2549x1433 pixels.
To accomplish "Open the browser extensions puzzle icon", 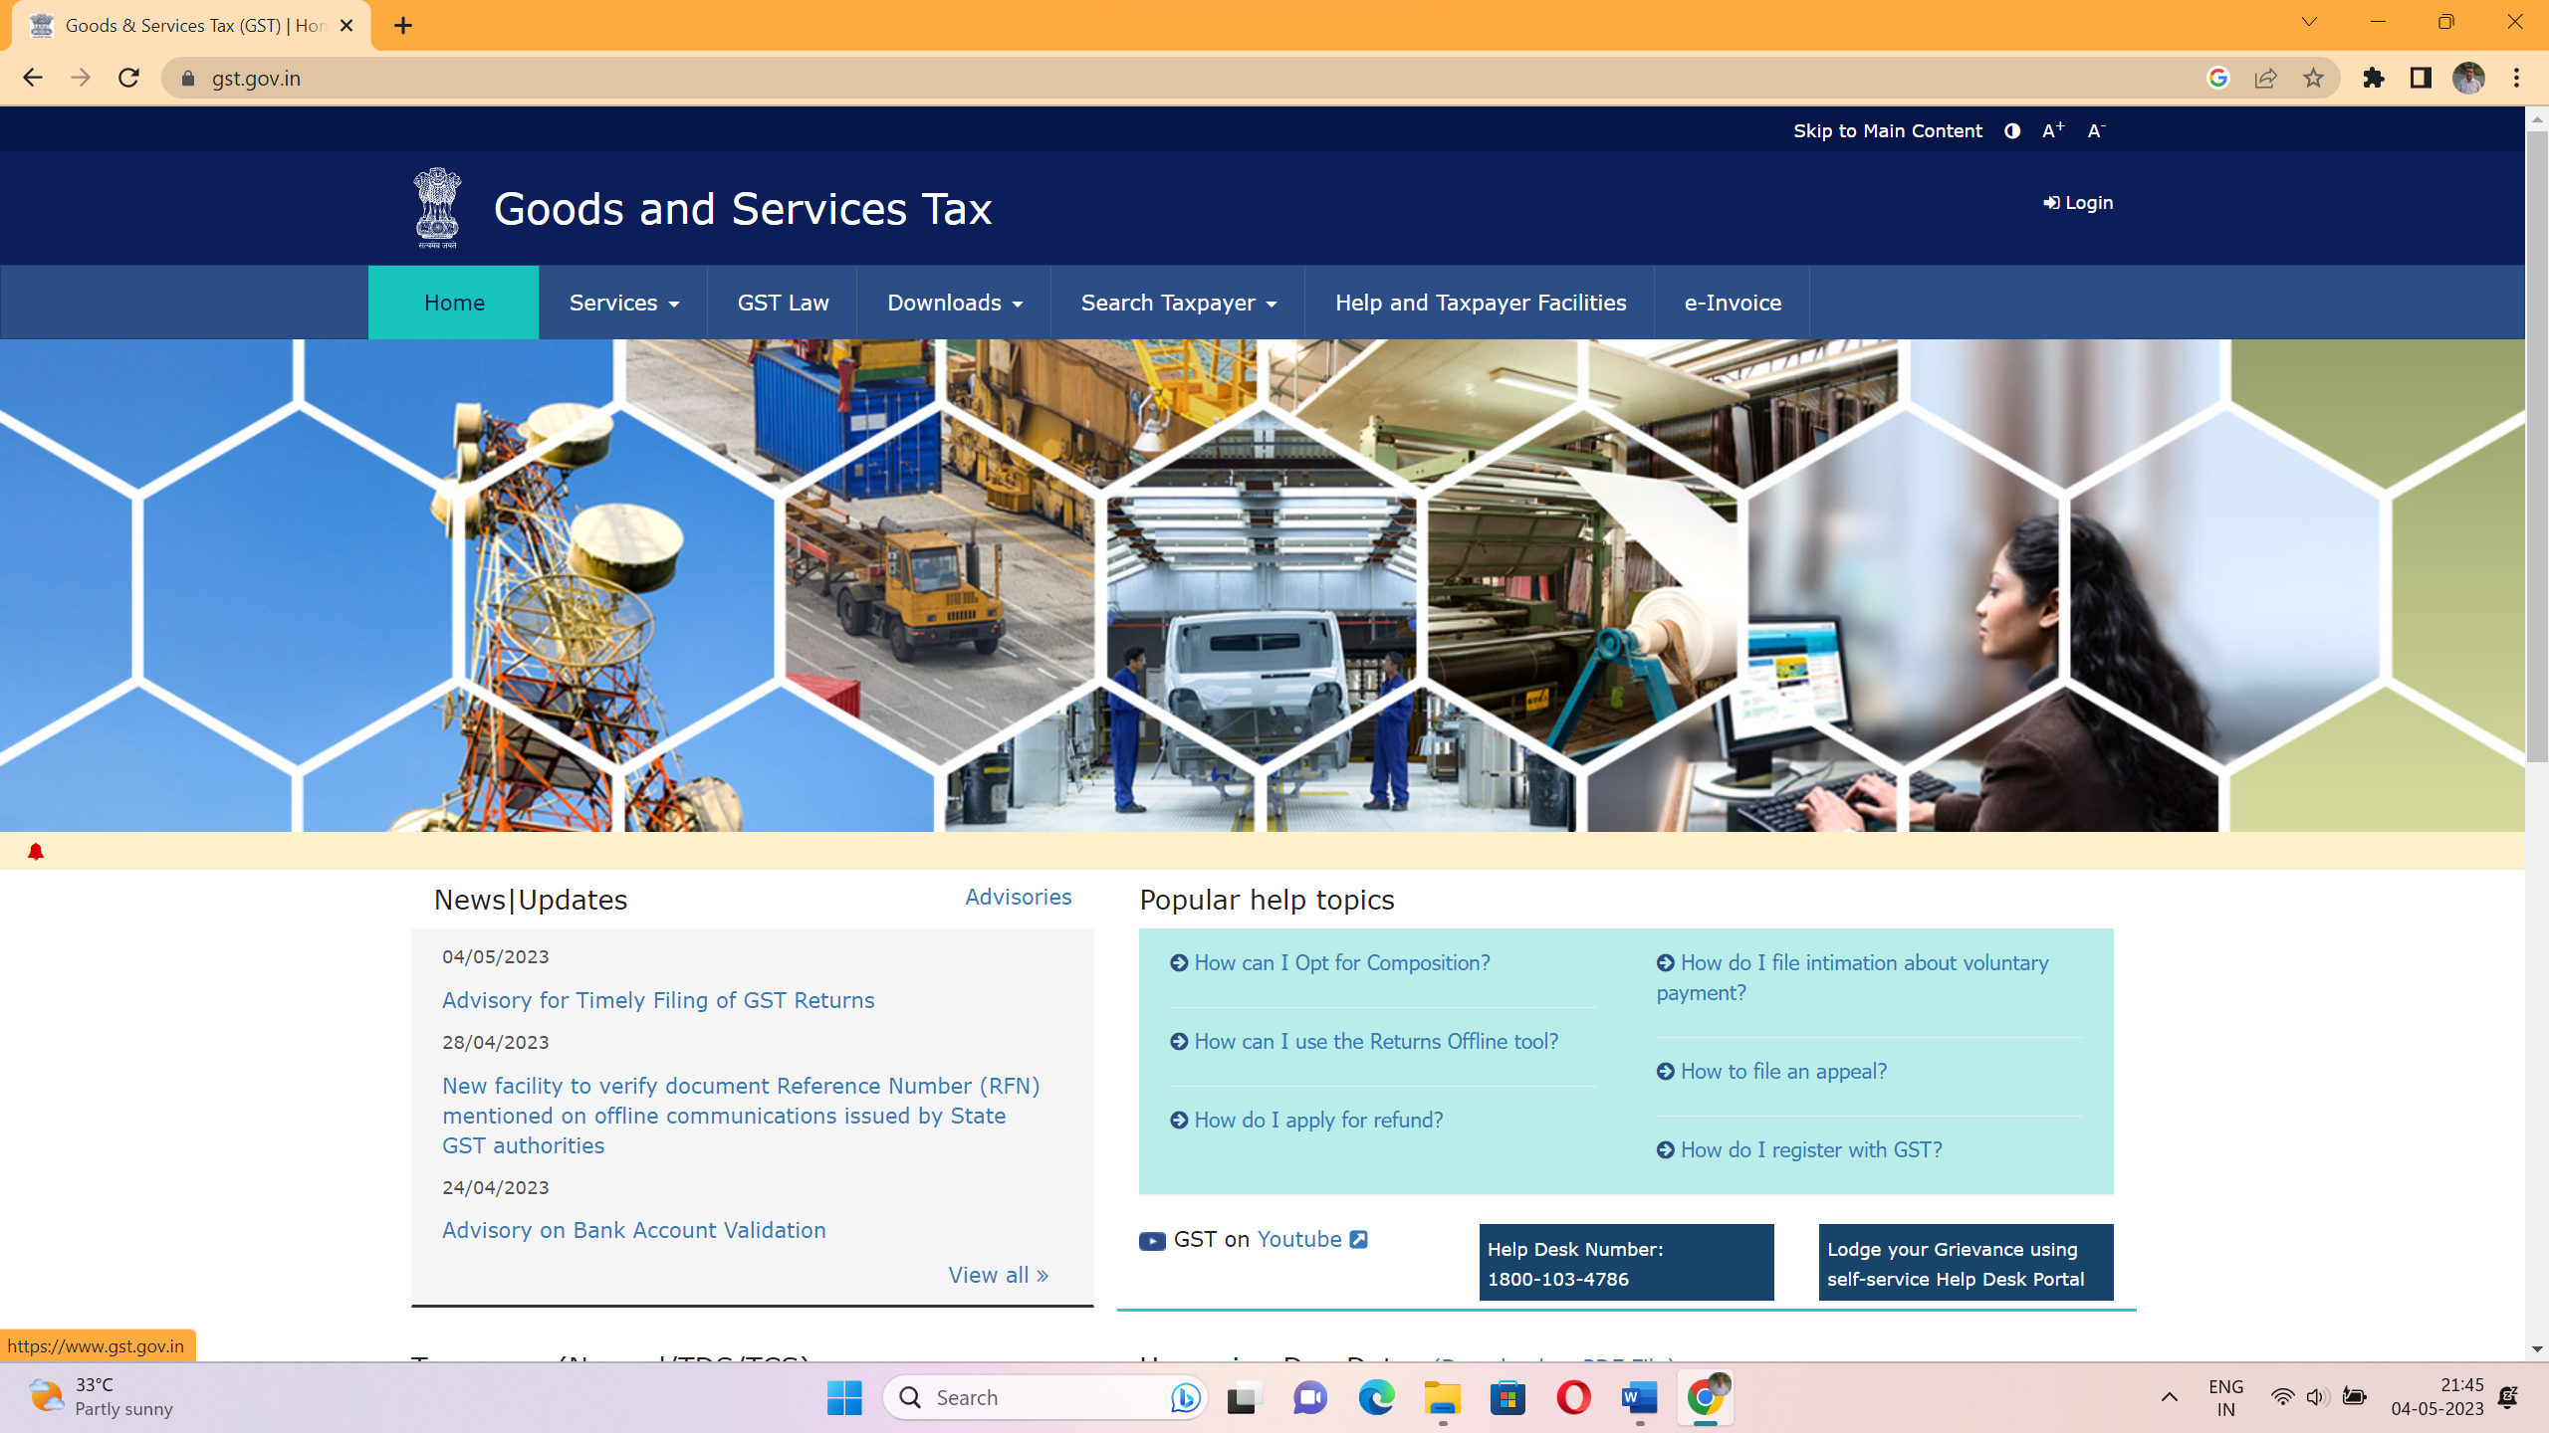I will point(2373,78).
